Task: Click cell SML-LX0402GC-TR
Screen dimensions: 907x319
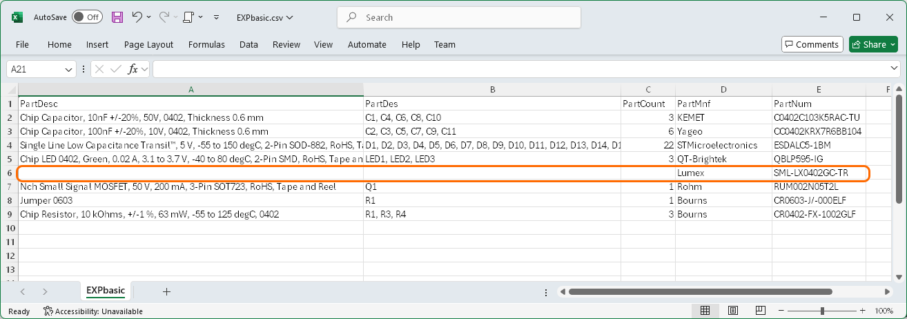Action: (x=819, y=173)
